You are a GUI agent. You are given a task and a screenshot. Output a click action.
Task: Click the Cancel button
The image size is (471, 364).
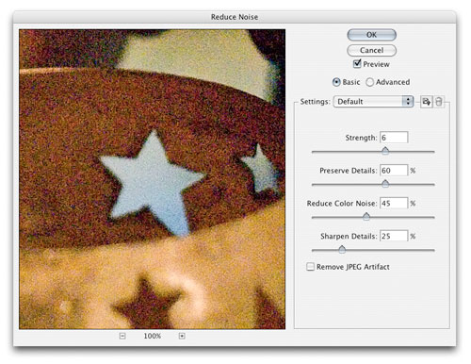click(371, 50)
